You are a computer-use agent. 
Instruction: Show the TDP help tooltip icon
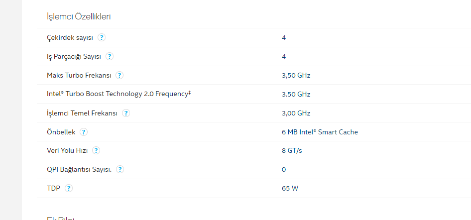(69, 188)
